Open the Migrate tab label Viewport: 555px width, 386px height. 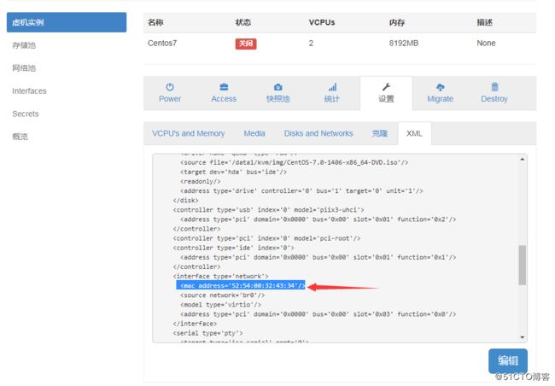tap(440, 99)
